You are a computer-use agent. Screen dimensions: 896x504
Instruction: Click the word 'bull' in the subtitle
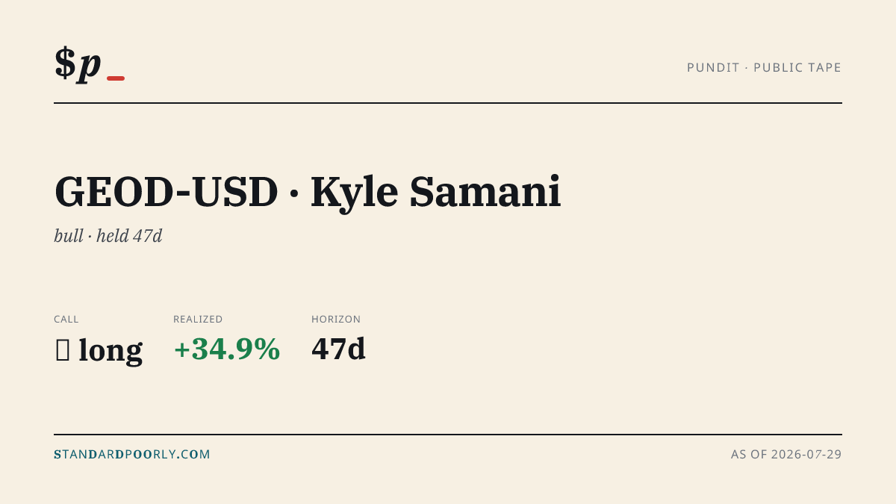69,236
